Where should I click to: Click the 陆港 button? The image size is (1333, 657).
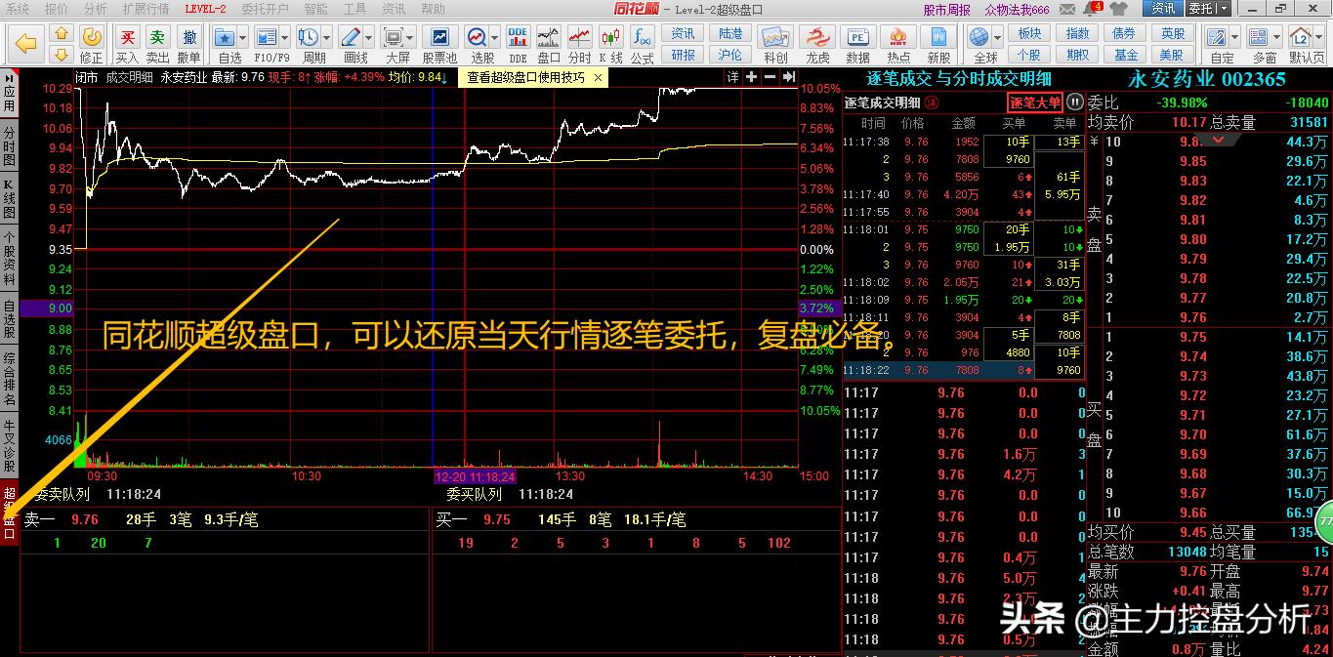coord(730,34)
